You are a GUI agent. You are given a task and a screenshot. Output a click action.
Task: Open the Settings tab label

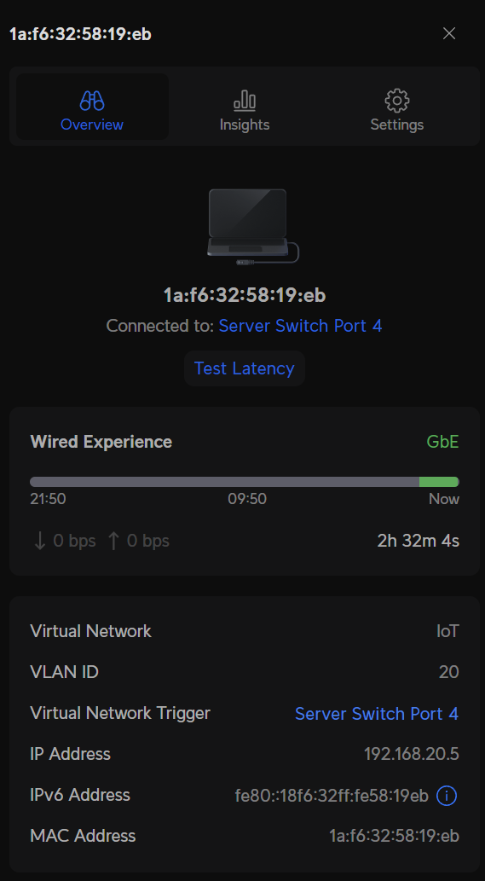click(x=397, y=125)
